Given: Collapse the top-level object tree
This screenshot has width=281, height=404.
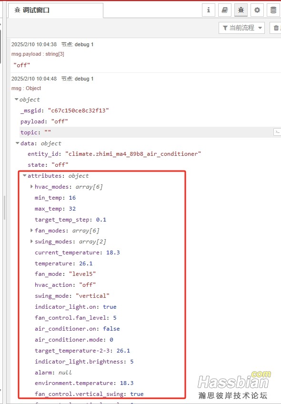Looking at the screenshot, I should point(17,99).
